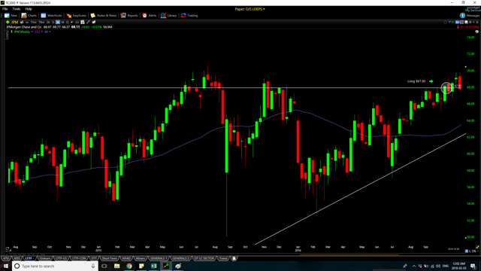Open the Messages link
Viewport: 481px width, 271px height.
pyautogui.click(x=470, y=15)
